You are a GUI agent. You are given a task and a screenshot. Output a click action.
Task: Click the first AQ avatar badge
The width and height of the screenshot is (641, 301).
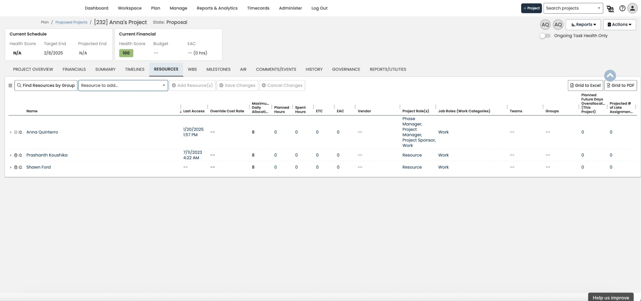click(545, 25)
